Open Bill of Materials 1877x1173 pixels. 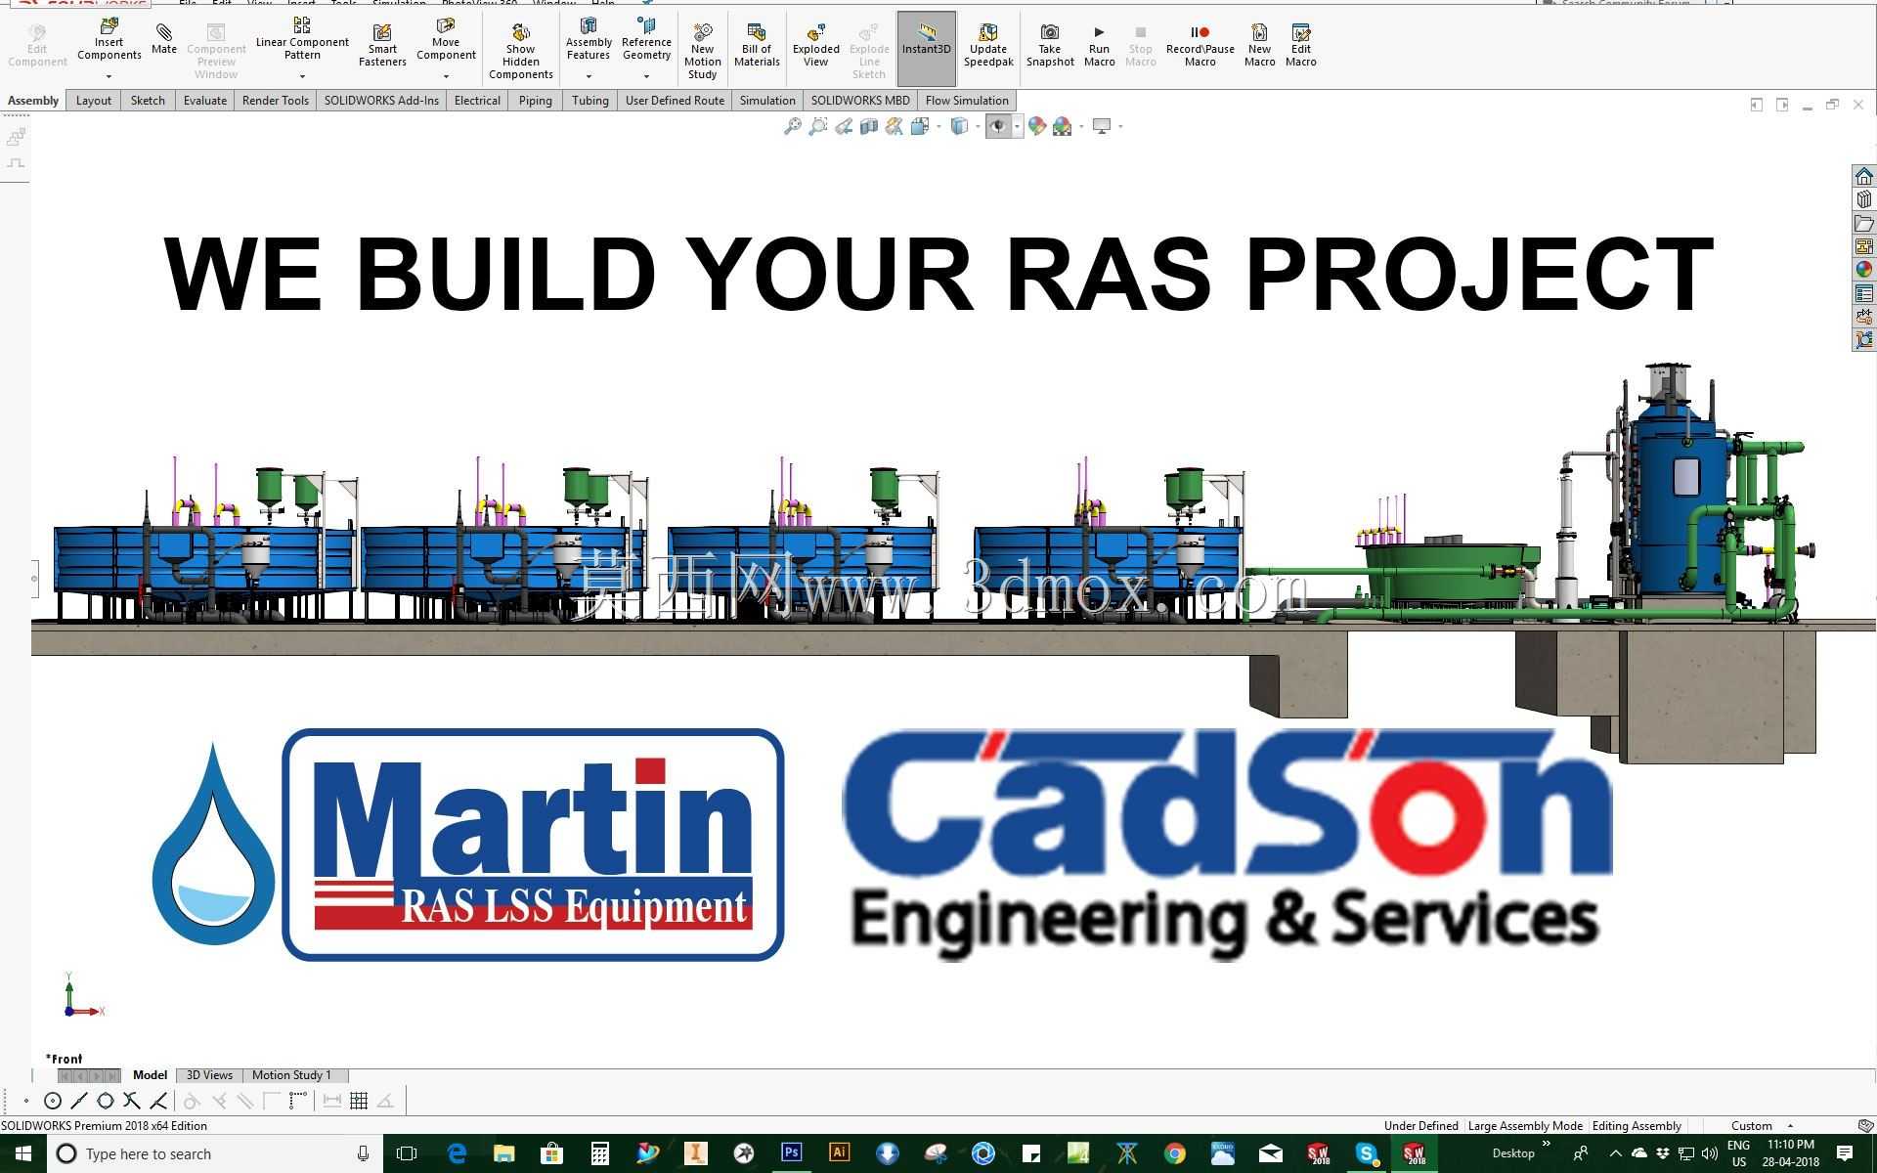coord(757,46)
